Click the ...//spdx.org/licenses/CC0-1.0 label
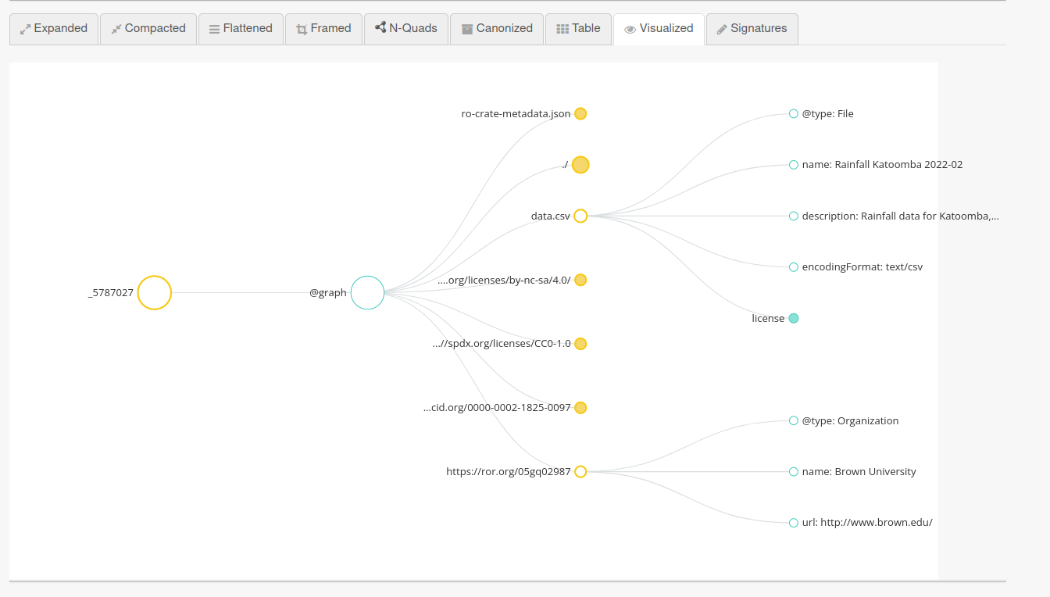1050x597 pixels. coord(502,344)
